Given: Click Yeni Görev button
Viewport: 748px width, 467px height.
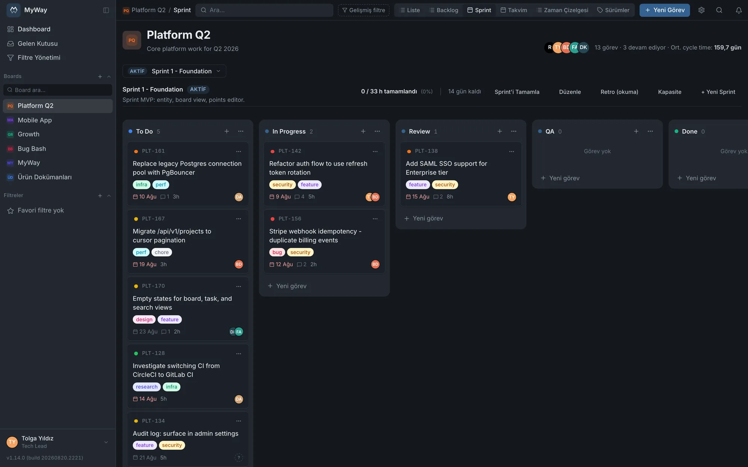Looking at the screenshot, I should 665,10.
